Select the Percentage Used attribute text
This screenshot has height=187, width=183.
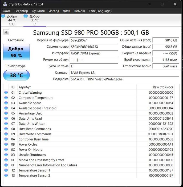pyautogui.click(x=31, y=113)
